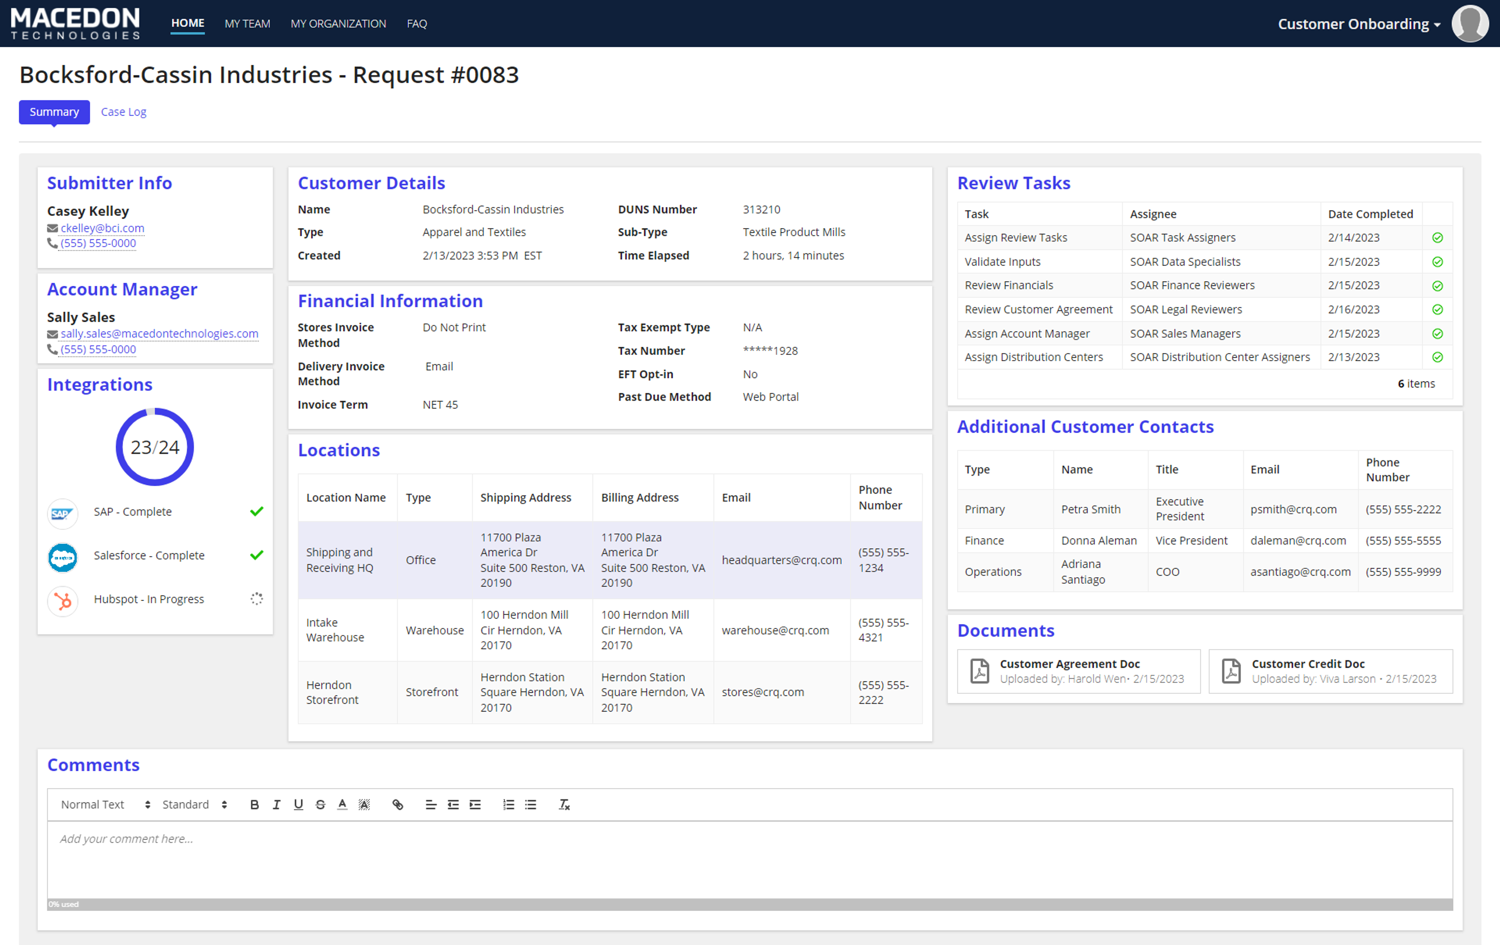Click the Assignee column header
This screenshot has width=1500, height=945.
click(x=1153, y=214)
